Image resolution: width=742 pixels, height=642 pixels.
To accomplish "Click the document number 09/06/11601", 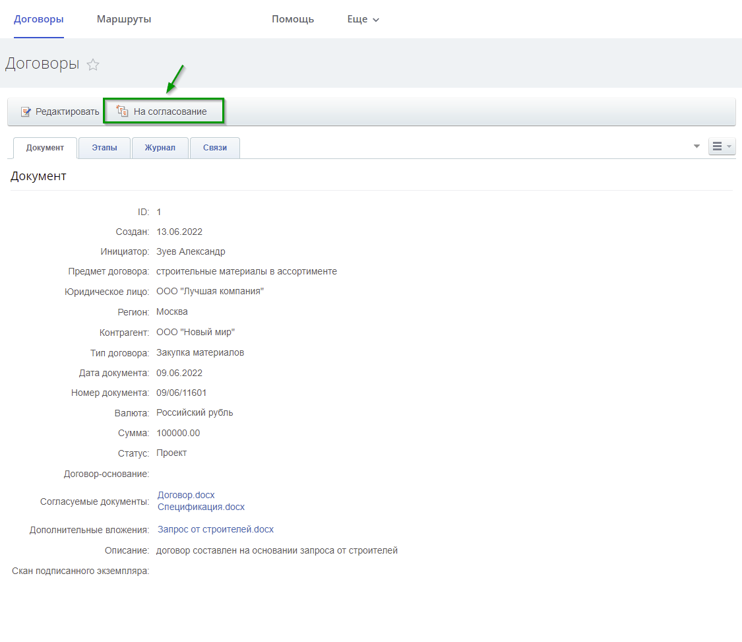I will click(181, 393).
